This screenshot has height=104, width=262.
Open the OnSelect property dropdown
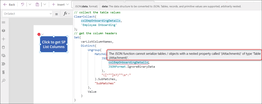point(28,14)
